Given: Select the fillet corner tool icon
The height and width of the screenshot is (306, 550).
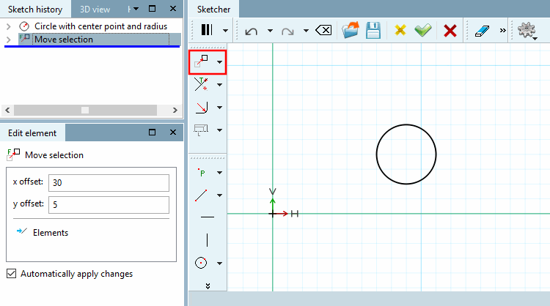Looking at the screenshot, I should (202, 108).
